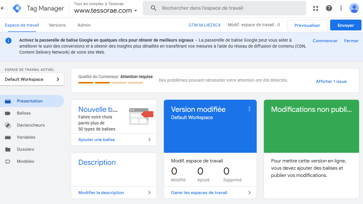Click the Dossiers folder icon
The image size is (363, 204).
click(8, 149)
